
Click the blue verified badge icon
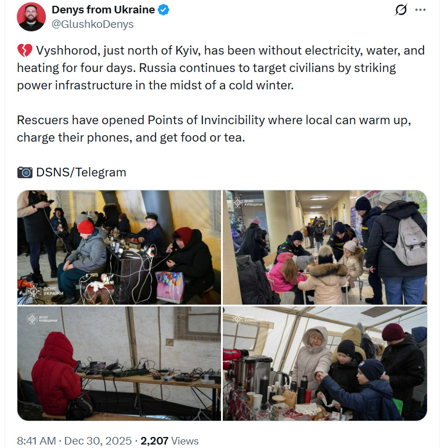pos(164,10)
